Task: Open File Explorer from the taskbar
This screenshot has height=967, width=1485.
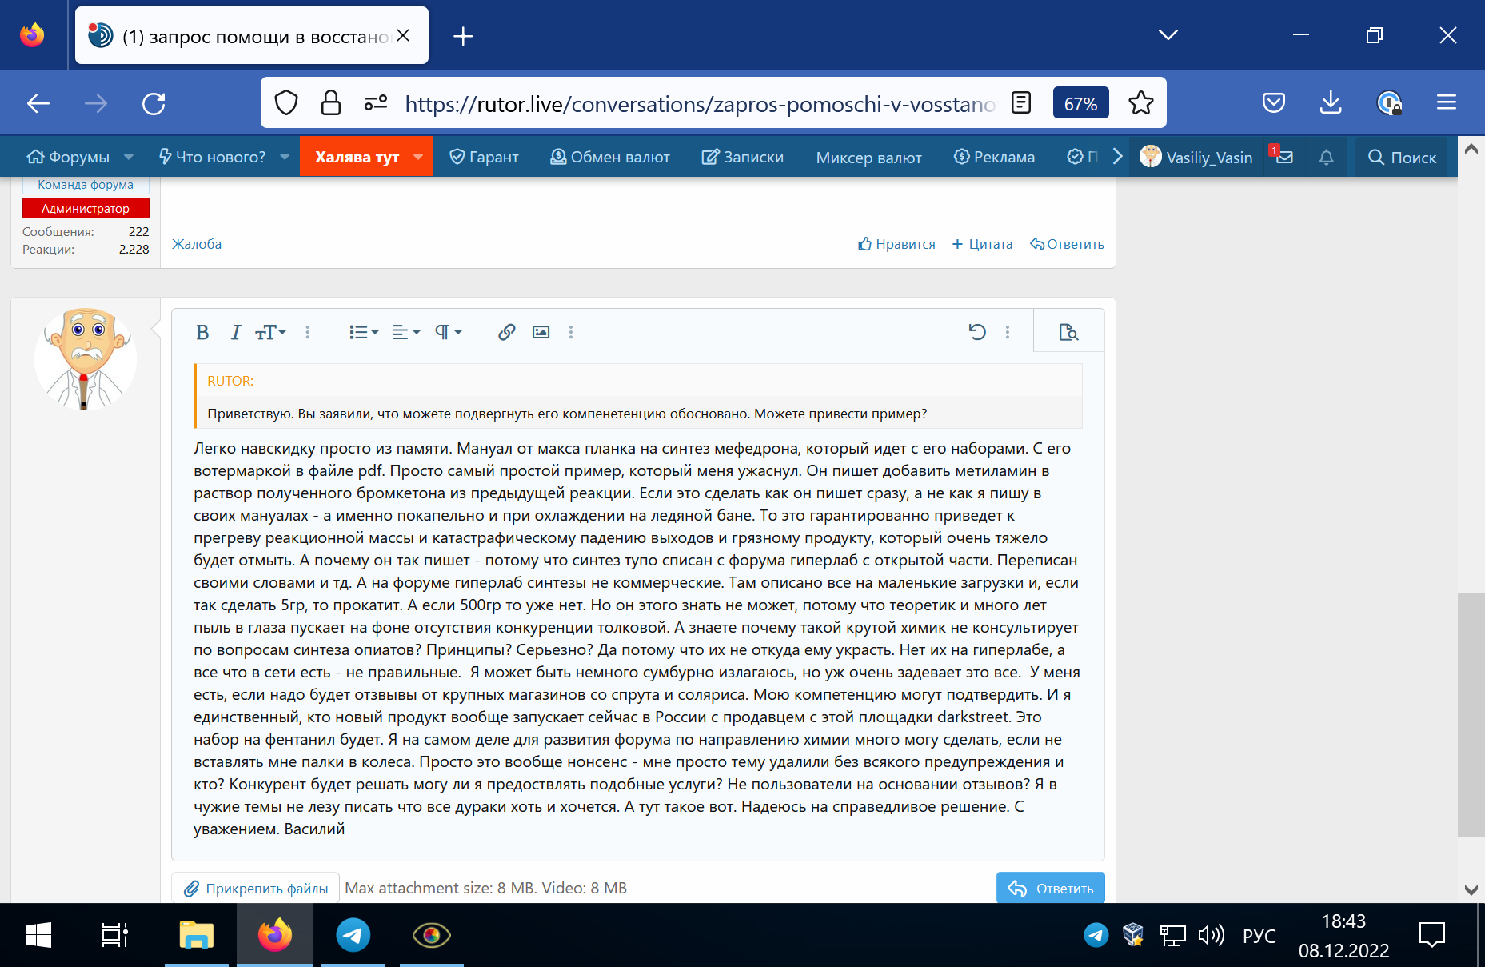Action: coord(196,935)
